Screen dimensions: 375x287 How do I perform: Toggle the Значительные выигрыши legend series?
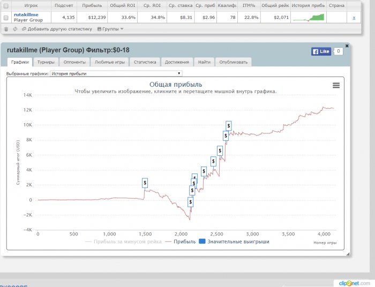coord(234,242)
